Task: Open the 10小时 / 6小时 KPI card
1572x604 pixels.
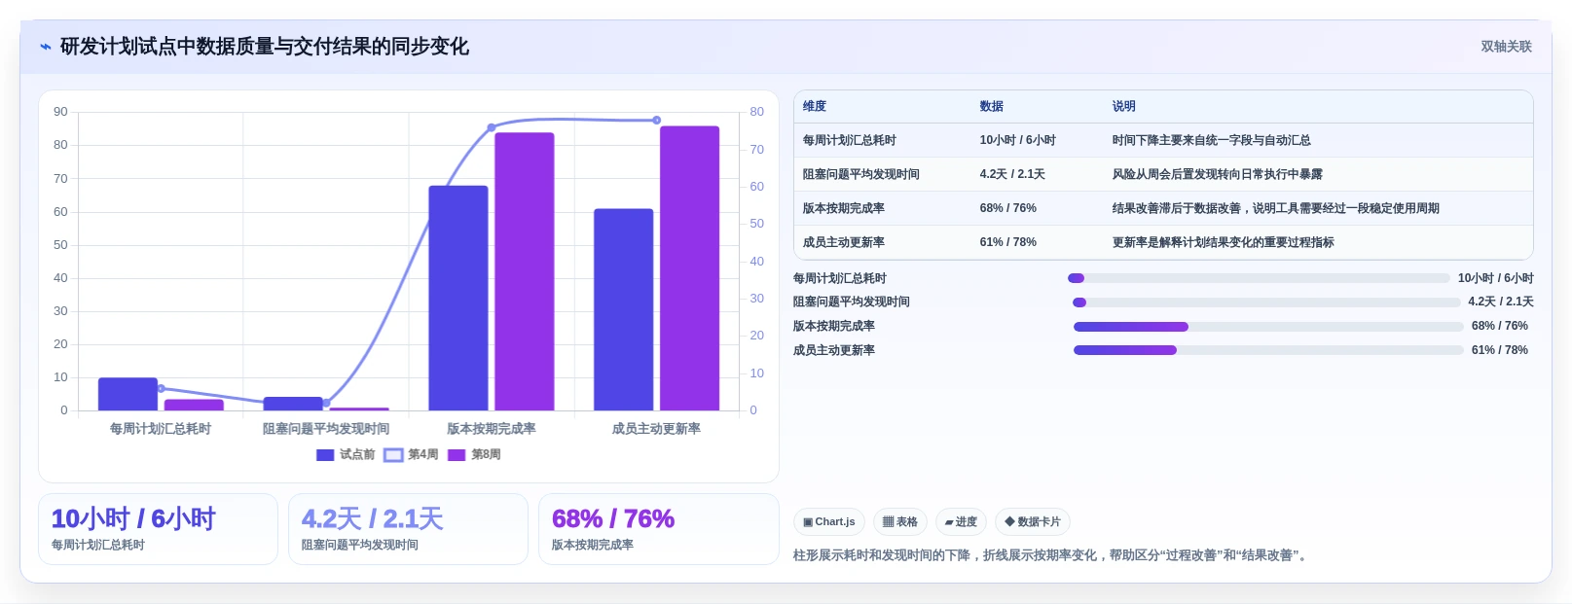Action: coord(158,529)
